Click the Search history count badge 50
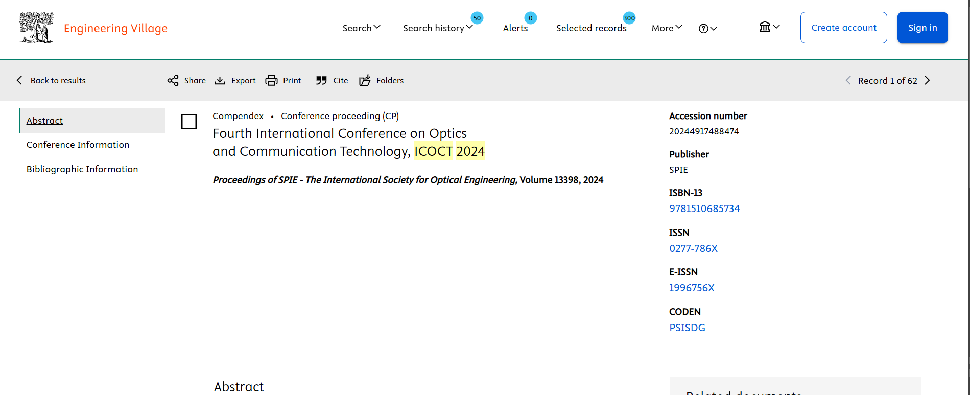Screen dimensions: 970x395 (x=477, y=18)
